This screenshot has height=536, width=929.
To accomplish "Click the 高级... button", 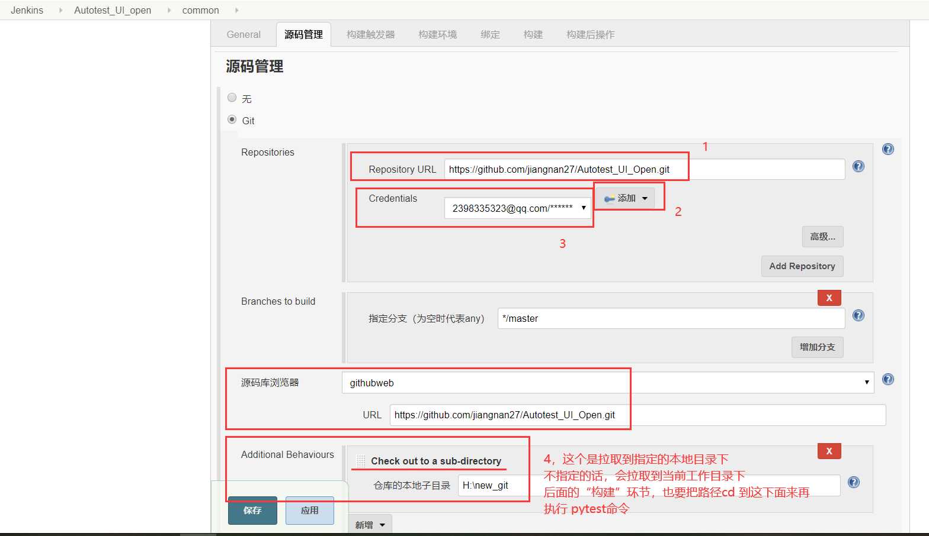I will (822, 237).
